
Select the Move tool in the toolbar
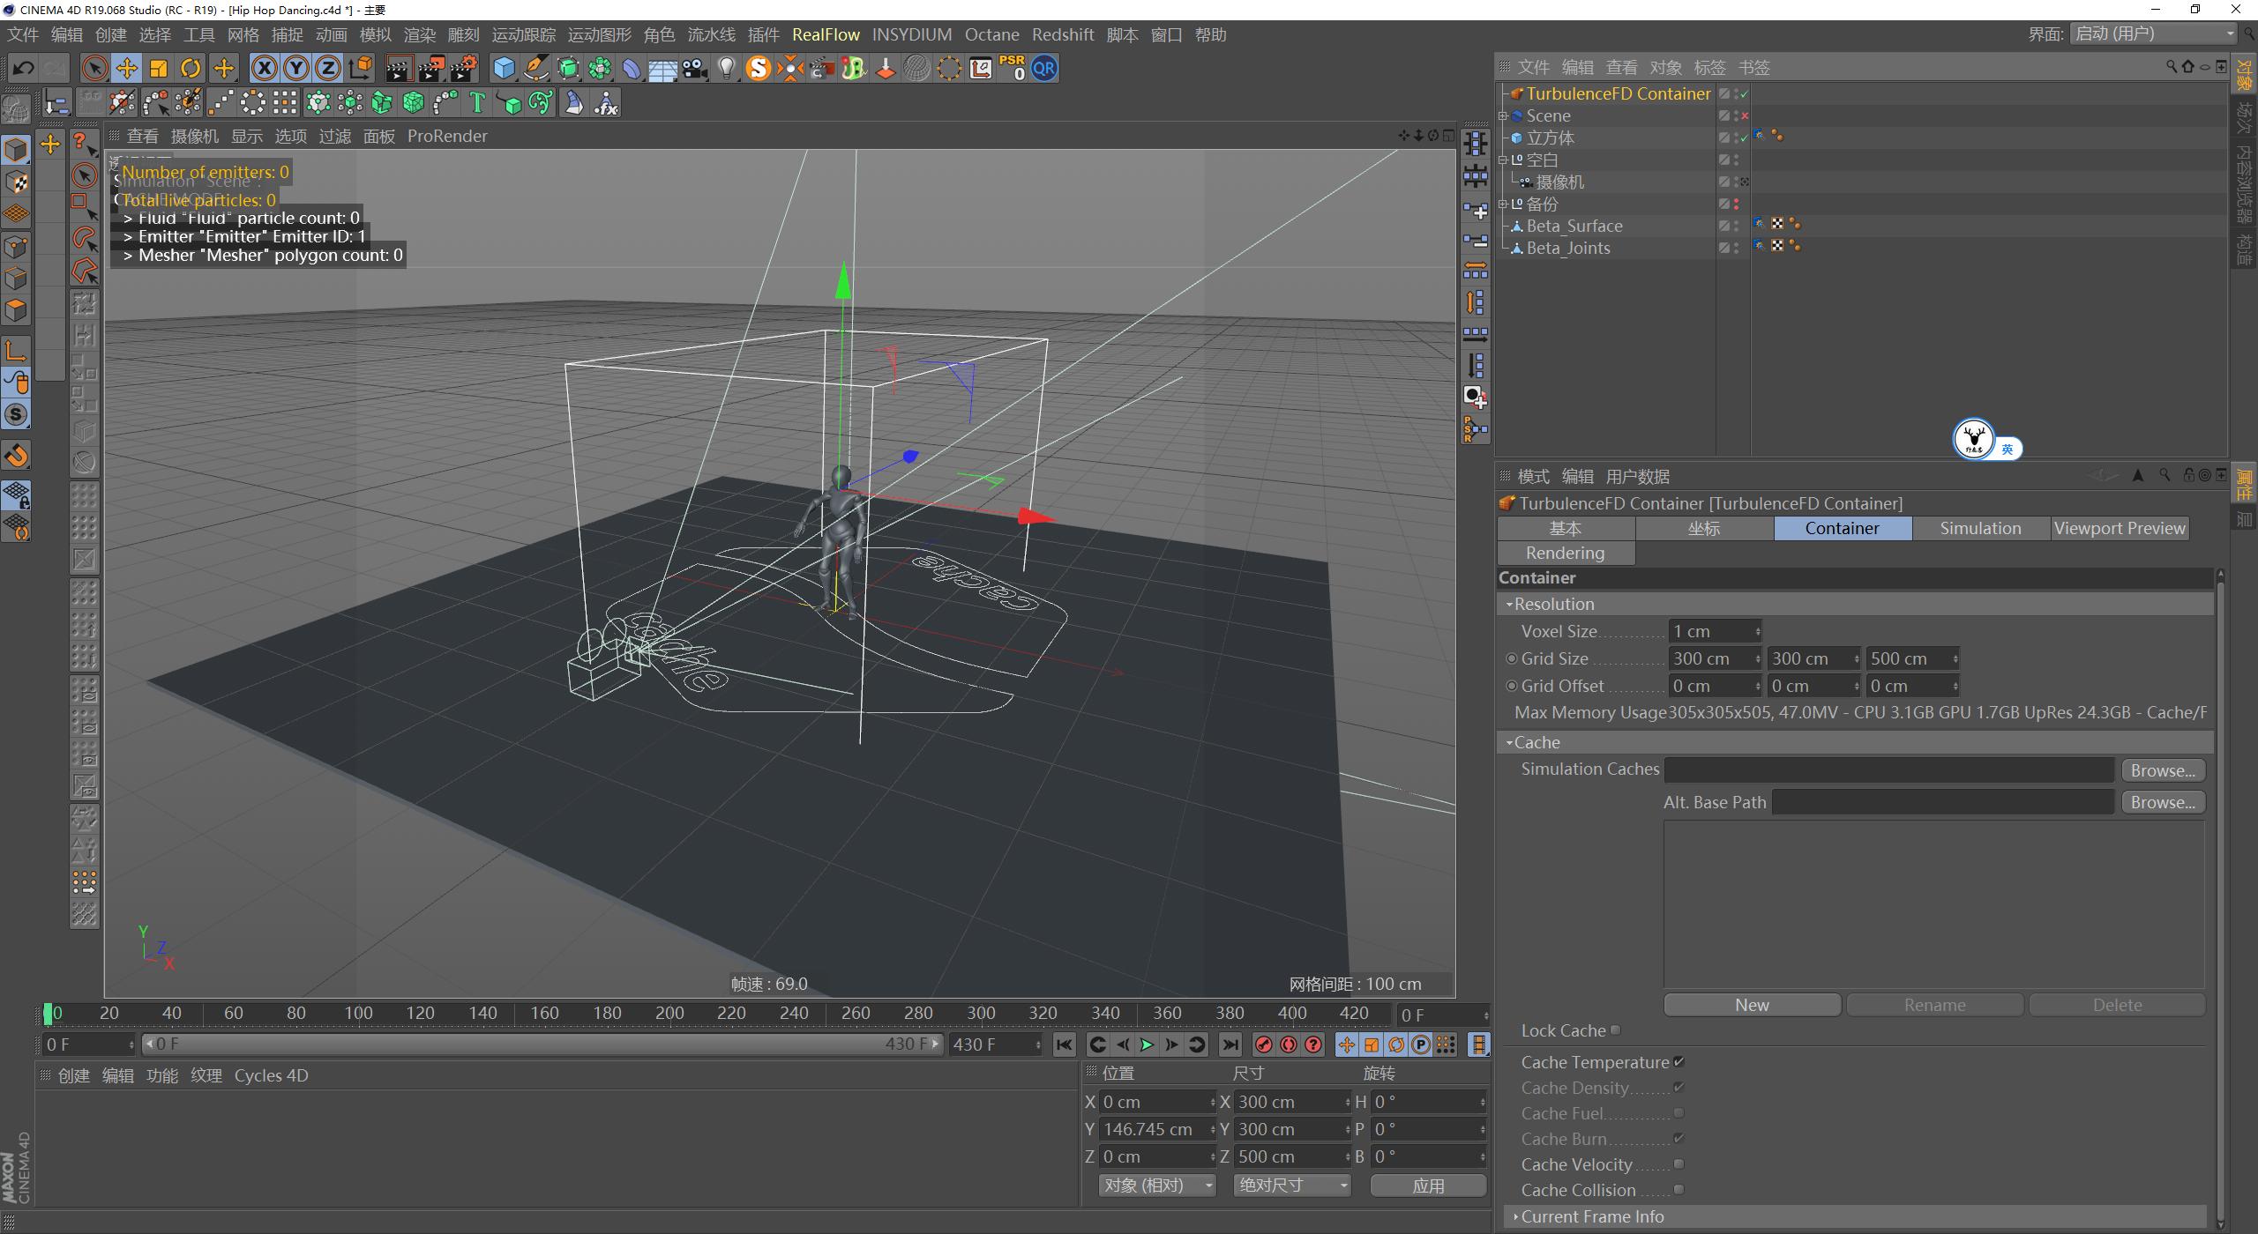(x=126, y=68)
